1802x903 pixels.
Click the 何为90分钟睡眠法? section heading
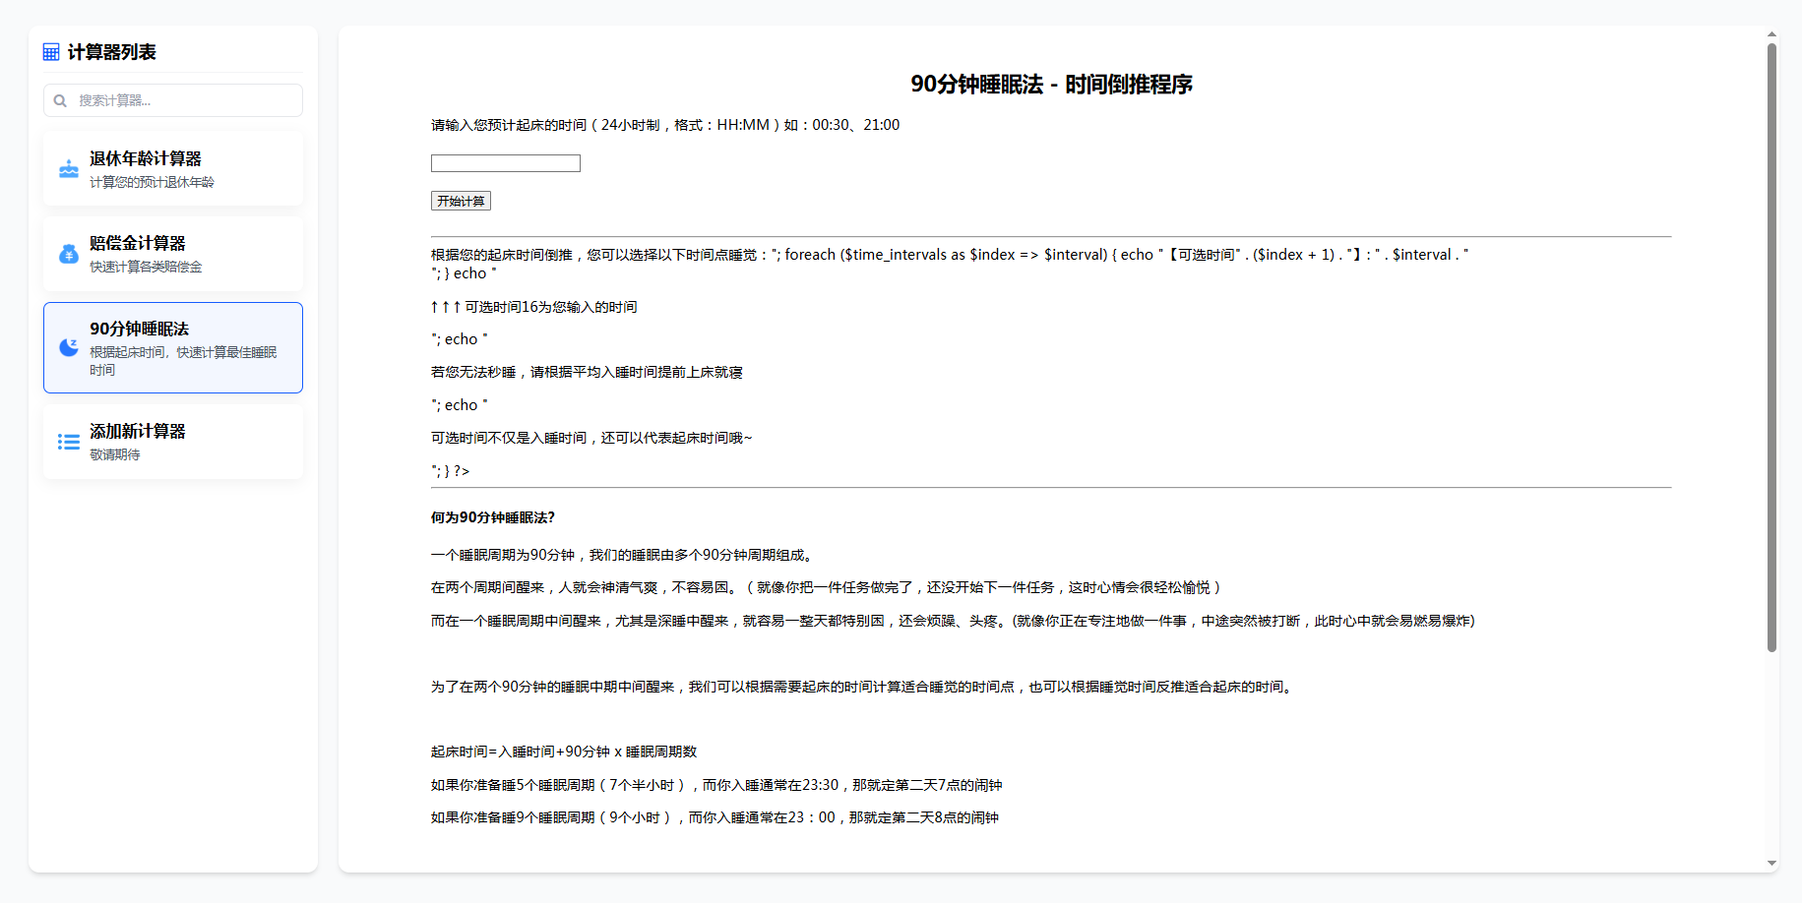pyautogui.click(x=492, y=517)
